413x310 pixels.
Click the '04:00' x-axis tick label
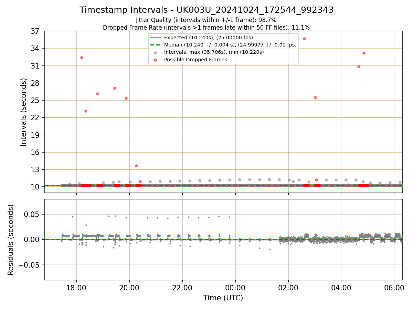341,287
